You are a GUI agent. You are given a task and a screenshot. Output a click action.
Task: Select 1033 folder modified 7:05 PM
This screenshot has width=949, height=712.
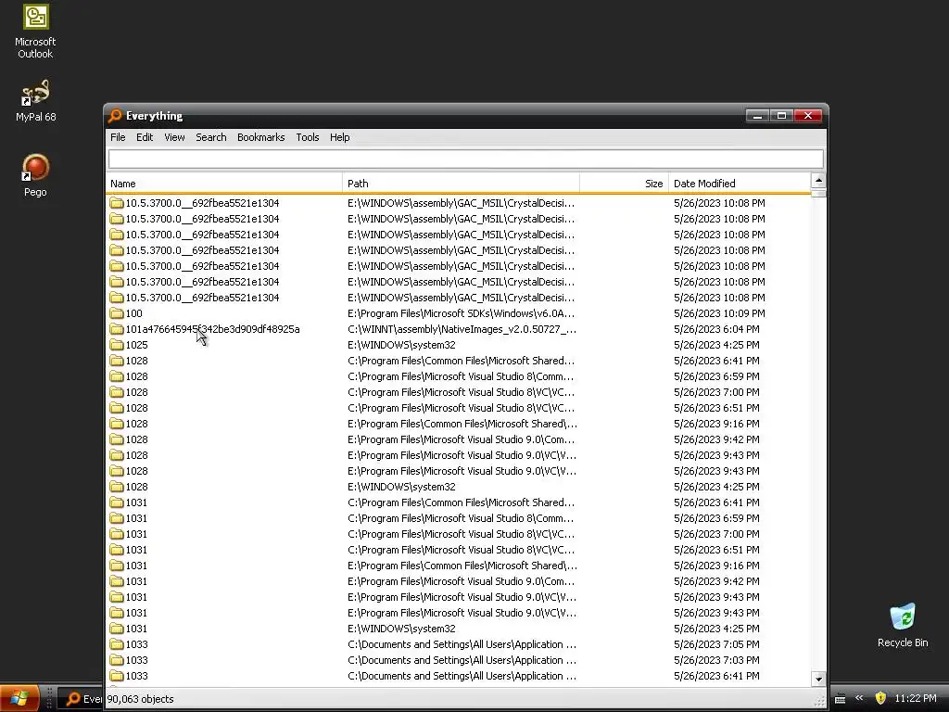click(136, 644)
